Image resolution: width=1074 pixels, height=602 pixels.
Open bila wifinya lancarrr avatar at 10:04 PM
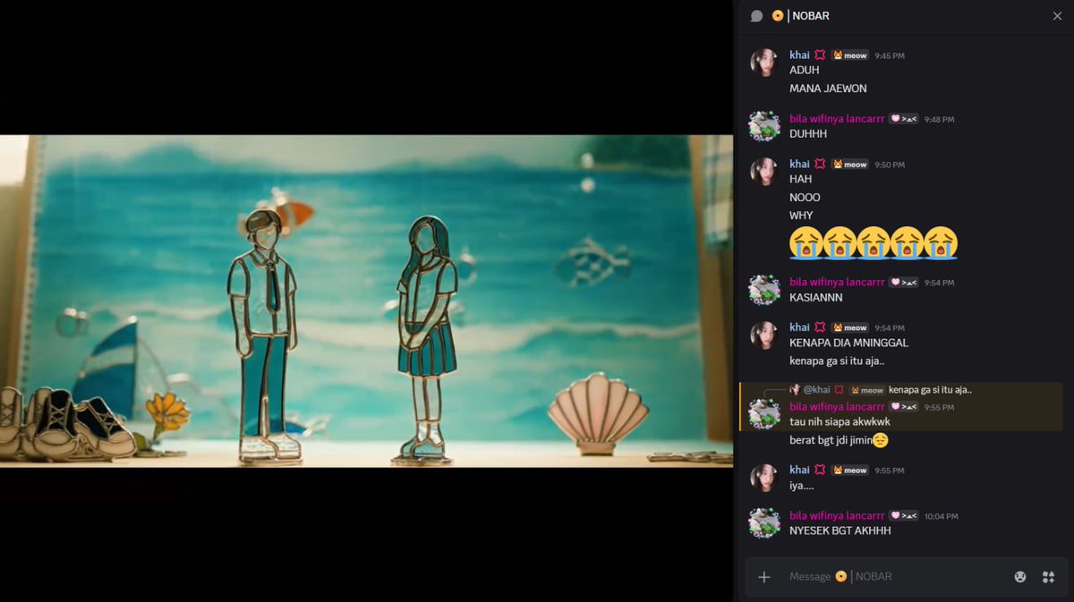[x=764, y=523]
